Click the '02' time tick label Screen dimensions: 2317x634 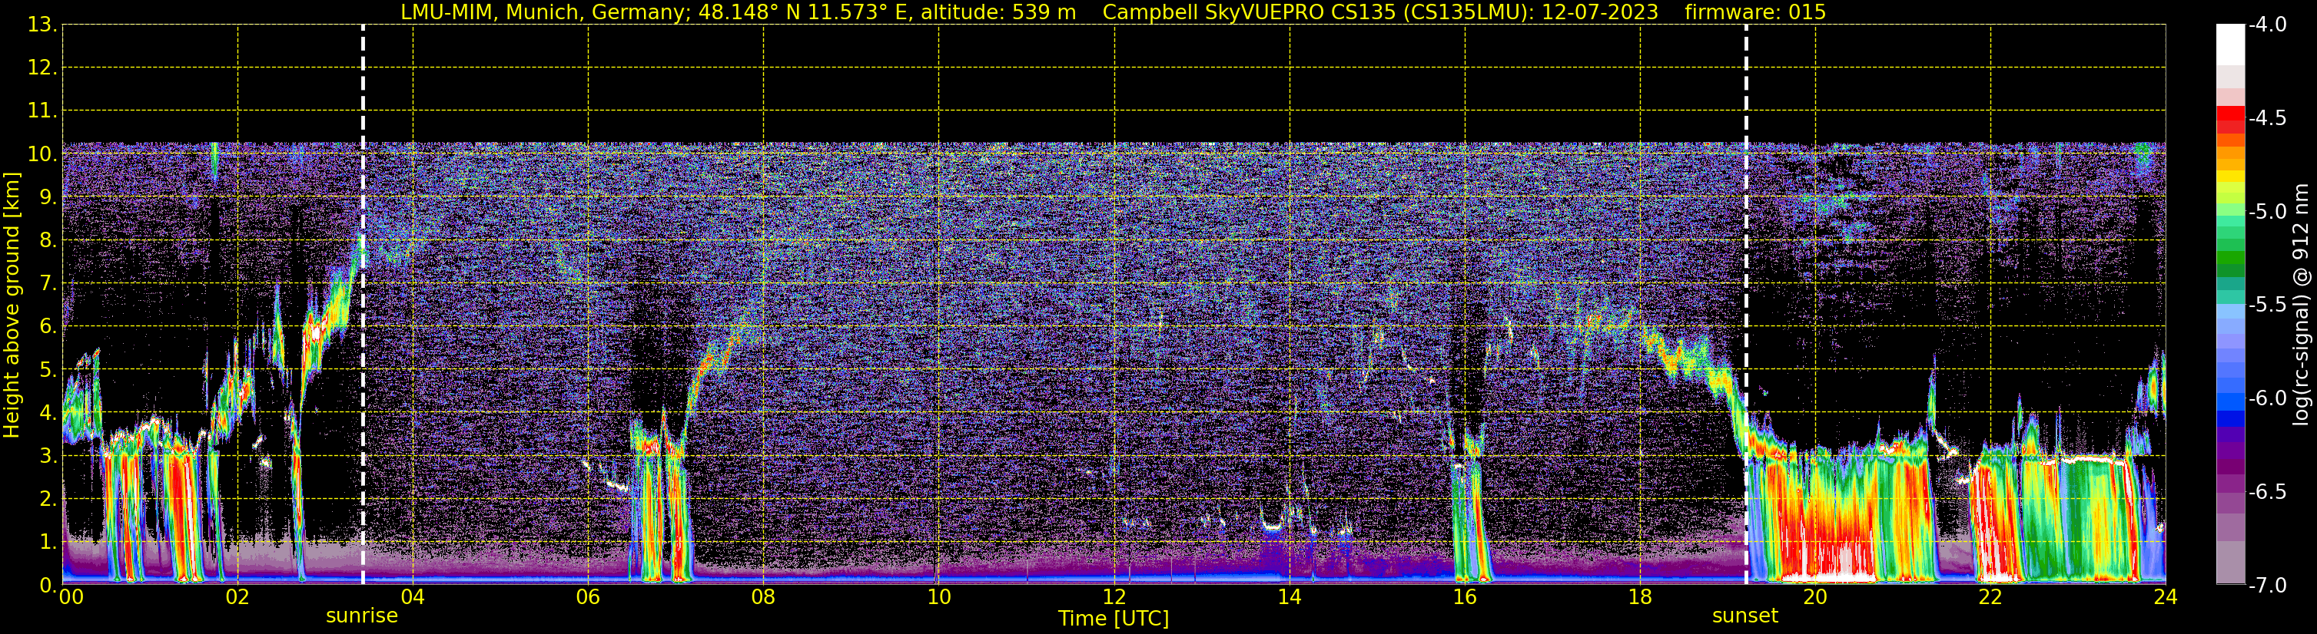[x=237, y=597]
